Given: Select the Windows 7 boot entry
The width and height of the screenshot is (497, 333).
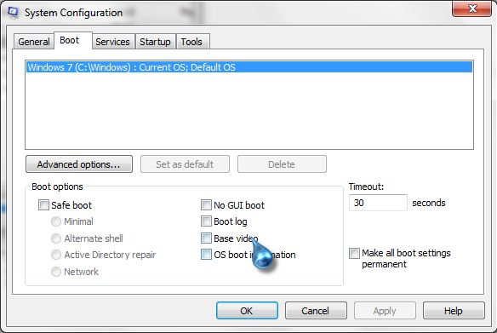Looking at the screenshot, I should [x=249, y=67].
